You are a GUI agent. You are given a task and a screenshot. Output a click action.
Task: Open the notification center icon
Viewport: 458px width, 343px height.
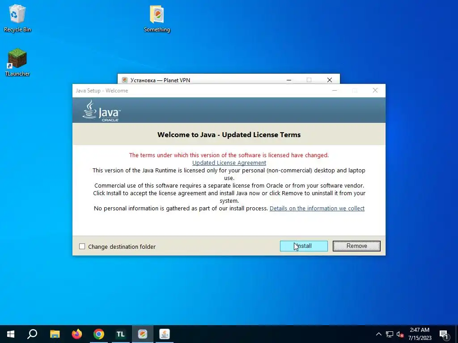(x=444, y=334)
